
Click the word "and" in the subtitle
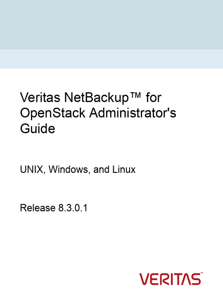pos(101,170)
